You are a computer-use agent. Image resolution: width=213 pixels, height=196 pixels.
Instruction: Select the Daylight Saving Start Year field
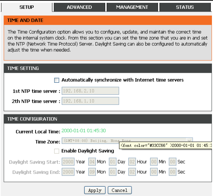68,162
